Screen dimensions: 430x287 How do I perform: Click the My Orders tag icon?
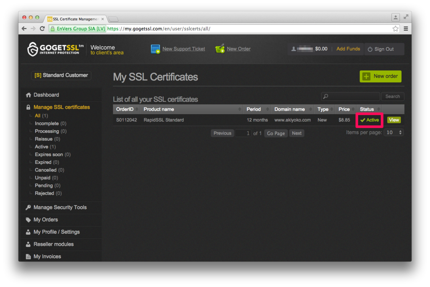point(28,220)
